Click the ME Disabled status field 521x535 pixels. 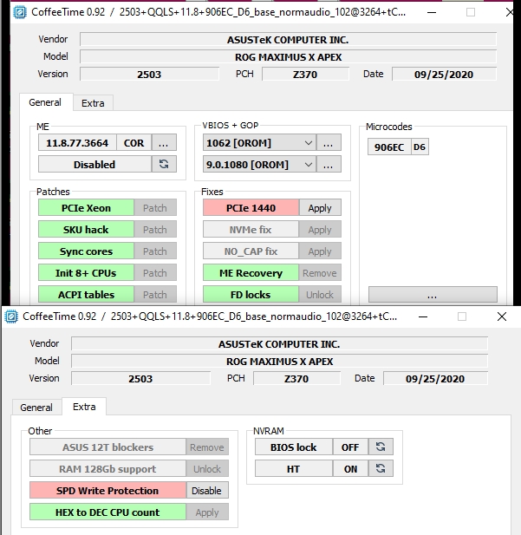click(94, 165)
